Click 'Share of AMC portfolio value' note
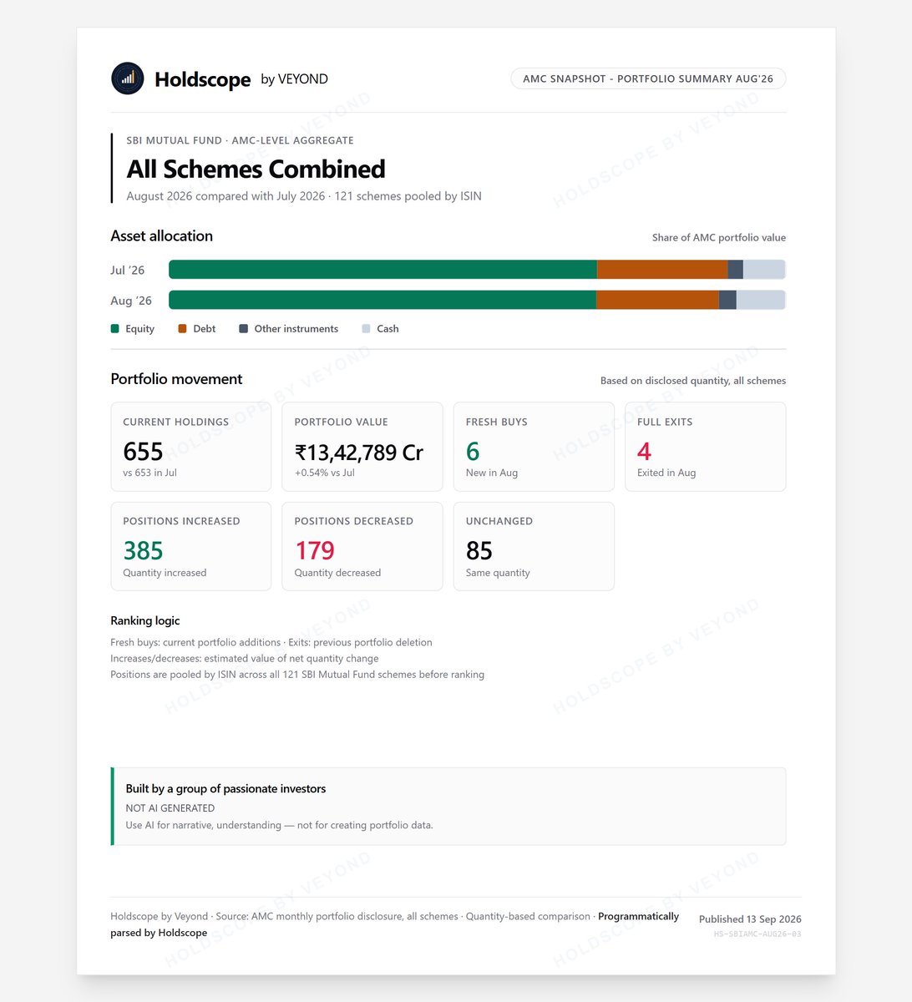This screenshot has height=1002, width=912. click(719, 237)
